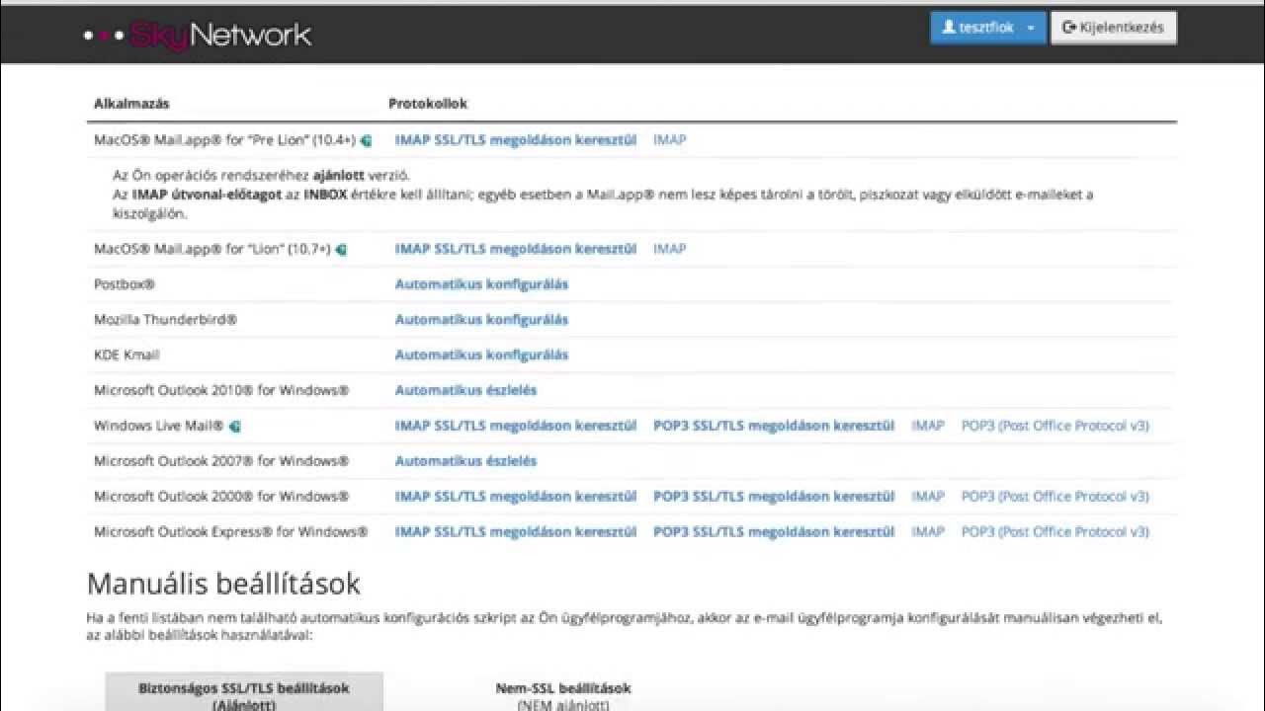Viewport: 1265px width, 711px height.
Task: Open POP3 v3 link for Outlook 2000
Action: 1055,497
